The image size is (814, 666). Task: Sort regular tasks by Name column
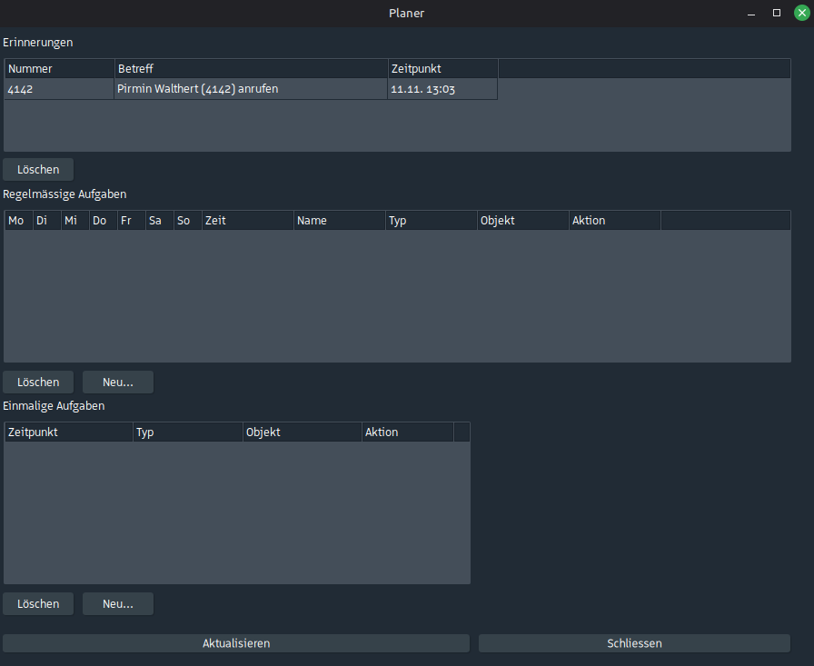tap(339, 221)
